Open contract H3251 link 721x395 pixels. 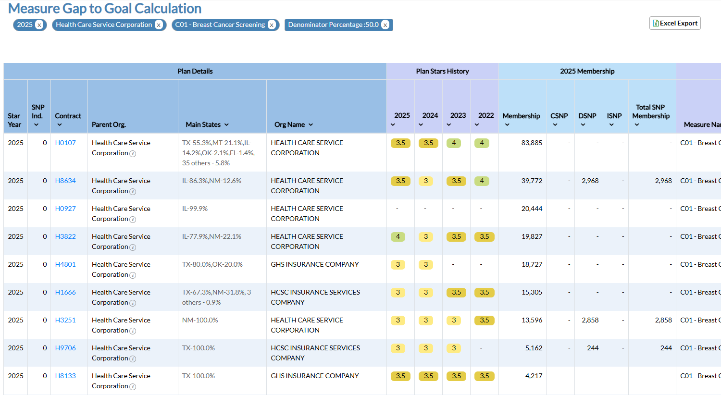point(65,320)
